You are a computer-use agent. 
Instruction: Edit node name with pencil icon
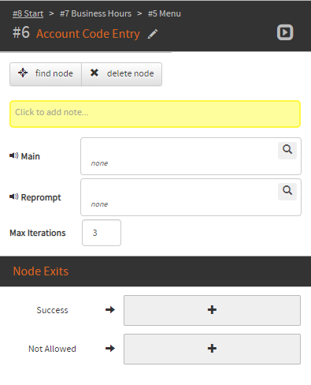click(x=153, y=34)
